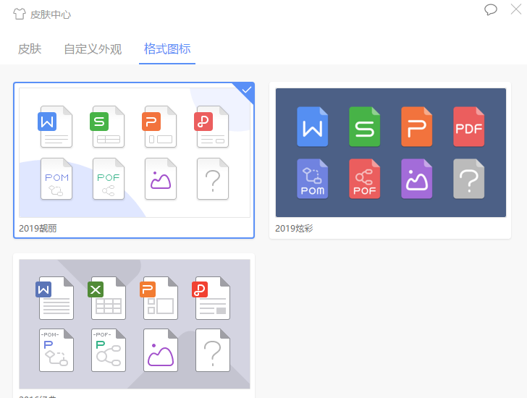Click the 2019炫彩 red PDF icon
Viewport: 527px width, 398px height.
[x=468, y=127]
